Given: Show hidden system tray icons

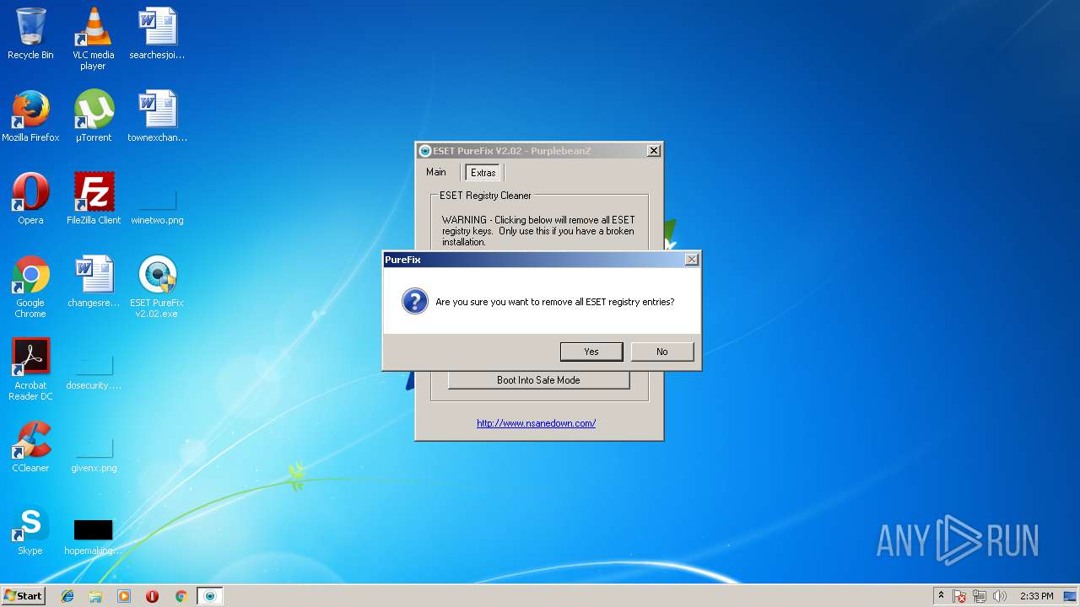Looking at the screenshot, I should pyautogui.click(x=941, y=596).
